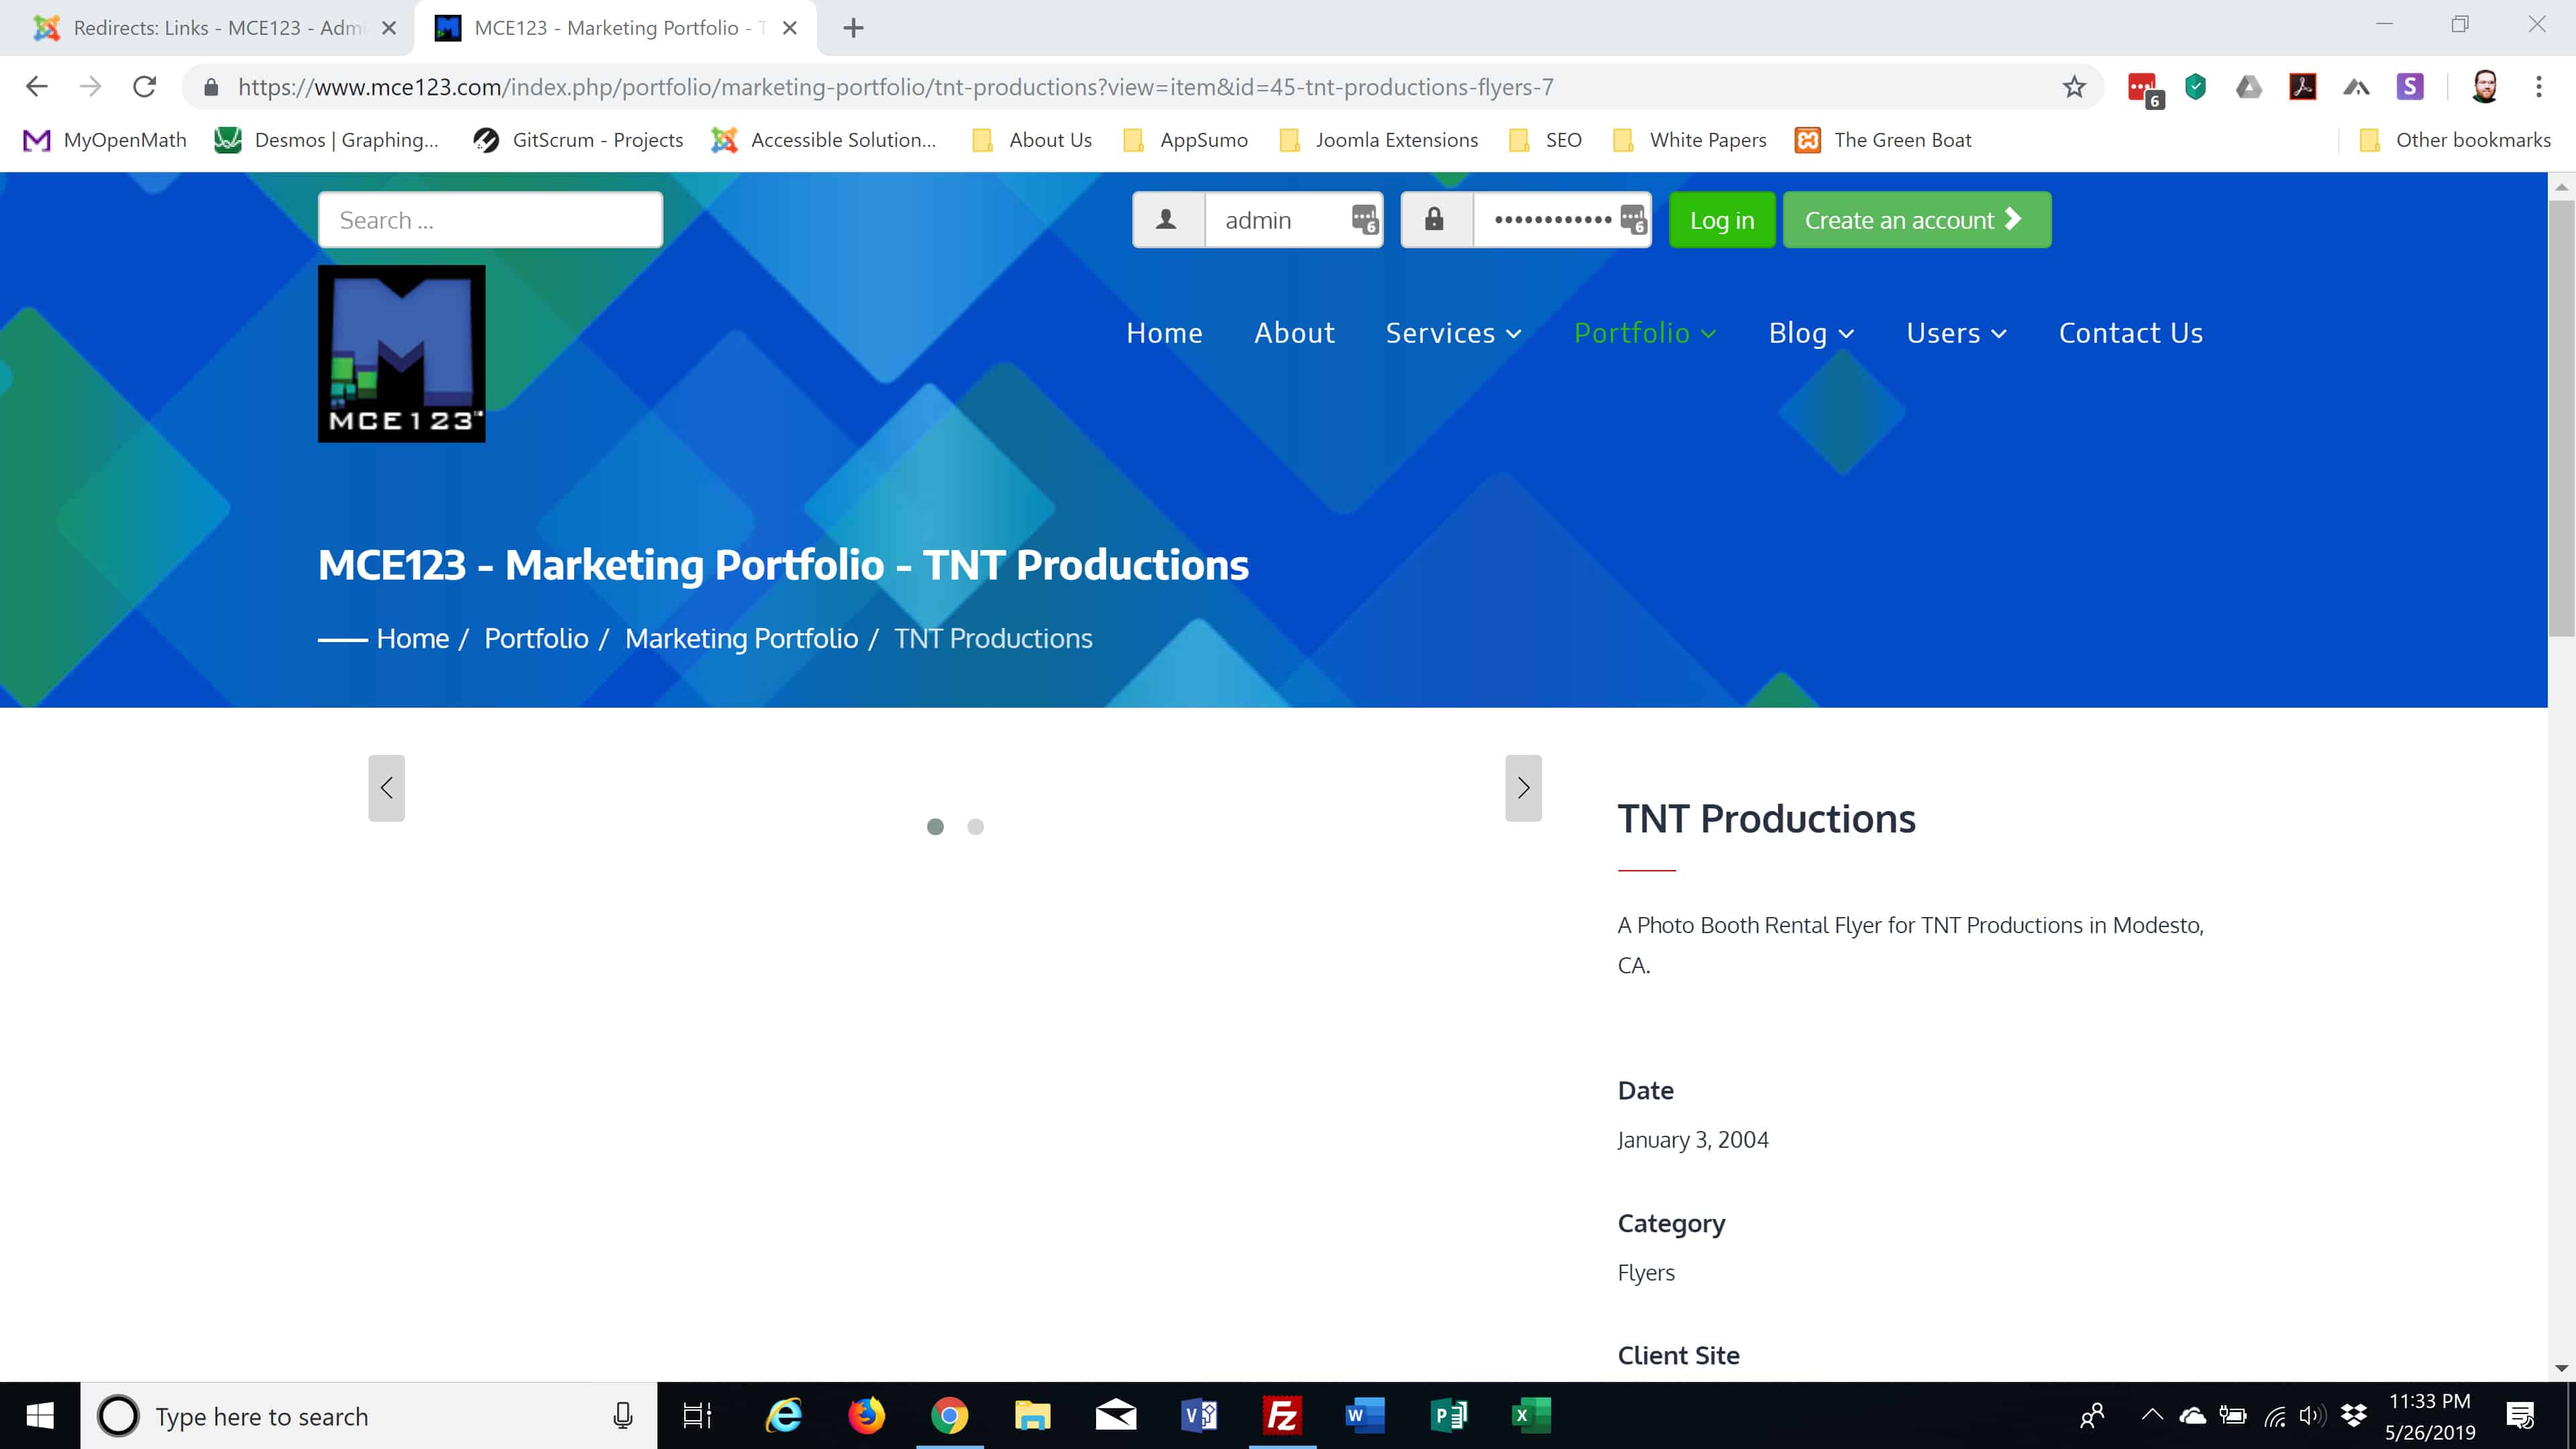Open the red password manager extension

(x=2144, y=88)
